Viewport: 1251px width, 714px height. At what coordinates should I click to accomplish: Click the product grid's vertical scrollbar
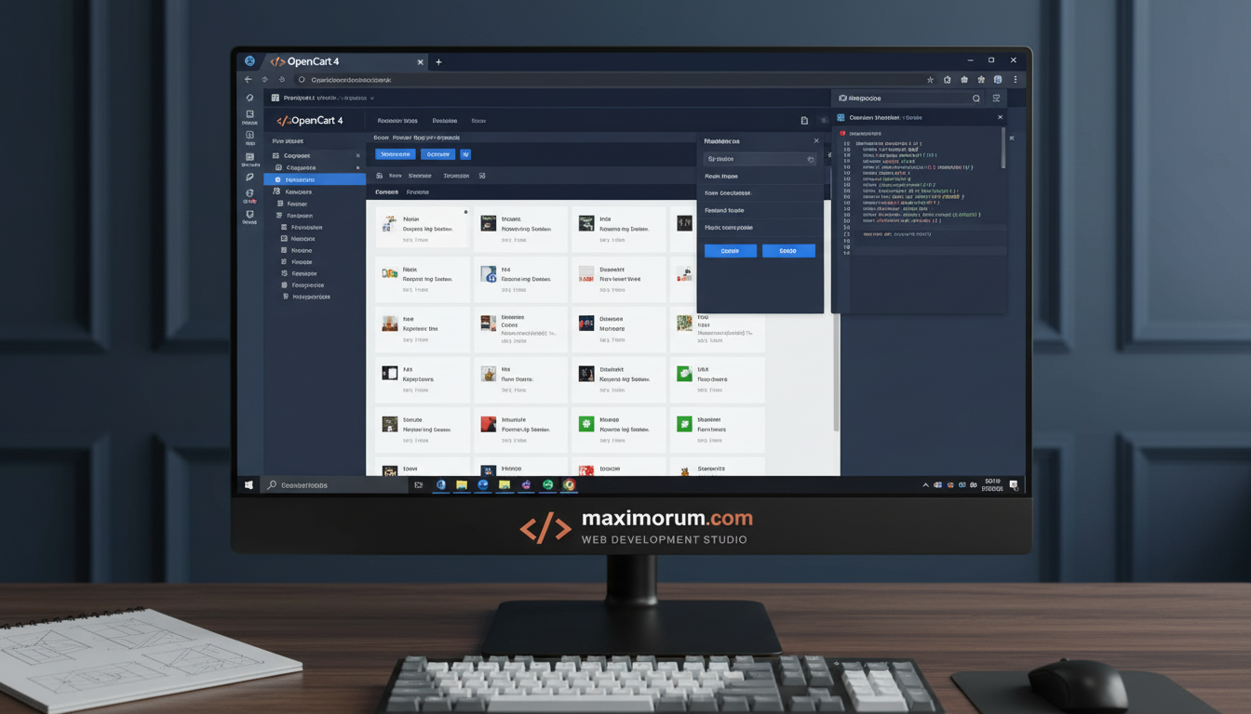(x=835, y=372)
